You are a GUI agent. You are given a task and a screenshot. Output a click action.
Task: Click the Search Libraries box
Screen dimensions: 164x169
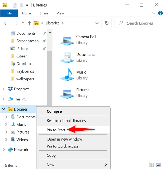click(138, 23)
